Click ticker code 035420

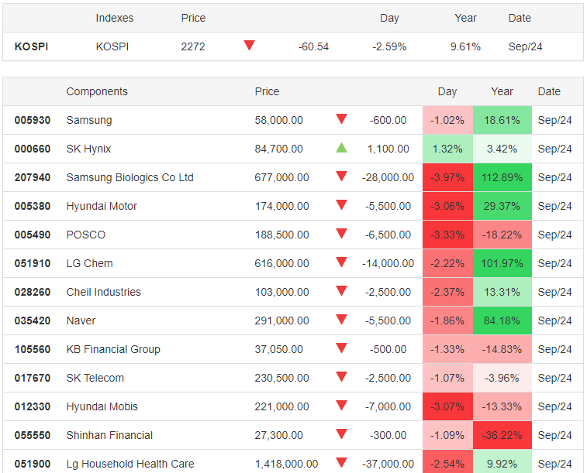pos(33,320)
